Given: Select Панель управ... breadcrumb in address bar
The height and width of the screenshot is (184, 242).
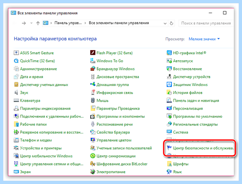Looking at the screenshot, I should (x=68, y=23).
